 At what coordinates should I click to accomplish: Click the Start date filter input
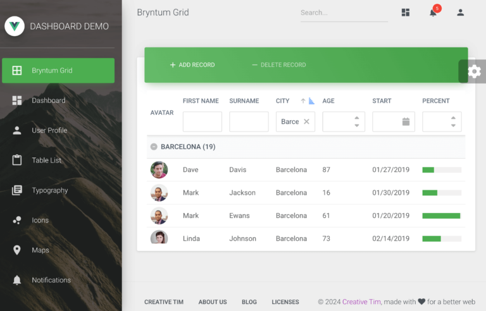[x=394, y=122]
